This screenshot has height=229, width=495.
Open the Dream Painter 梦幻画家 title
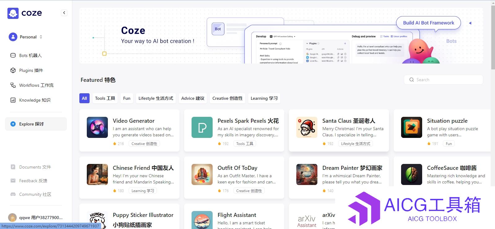[352, 168]
